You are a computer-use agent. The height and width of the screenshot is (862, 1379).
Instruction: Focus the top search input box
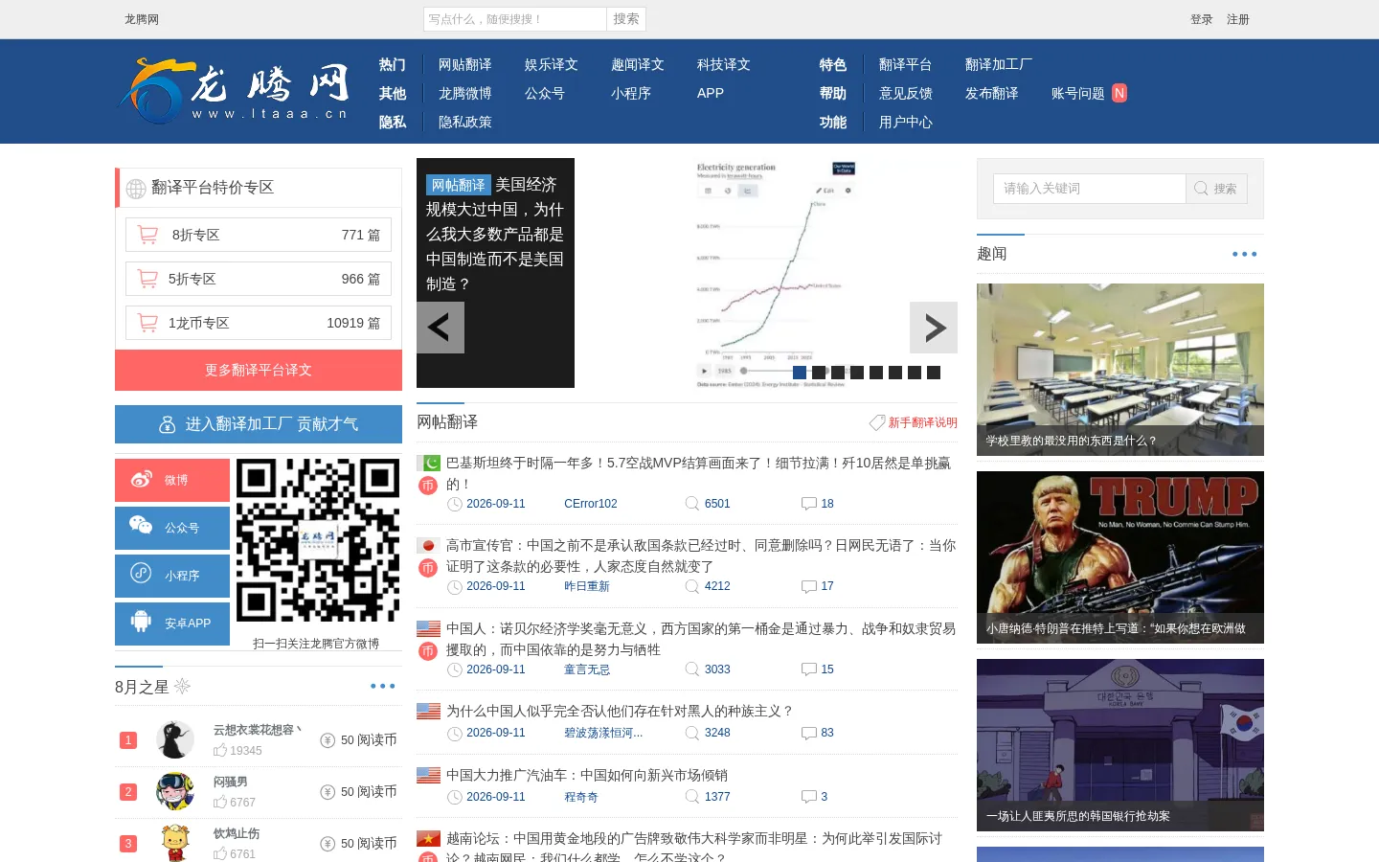[x=515, y=19]
